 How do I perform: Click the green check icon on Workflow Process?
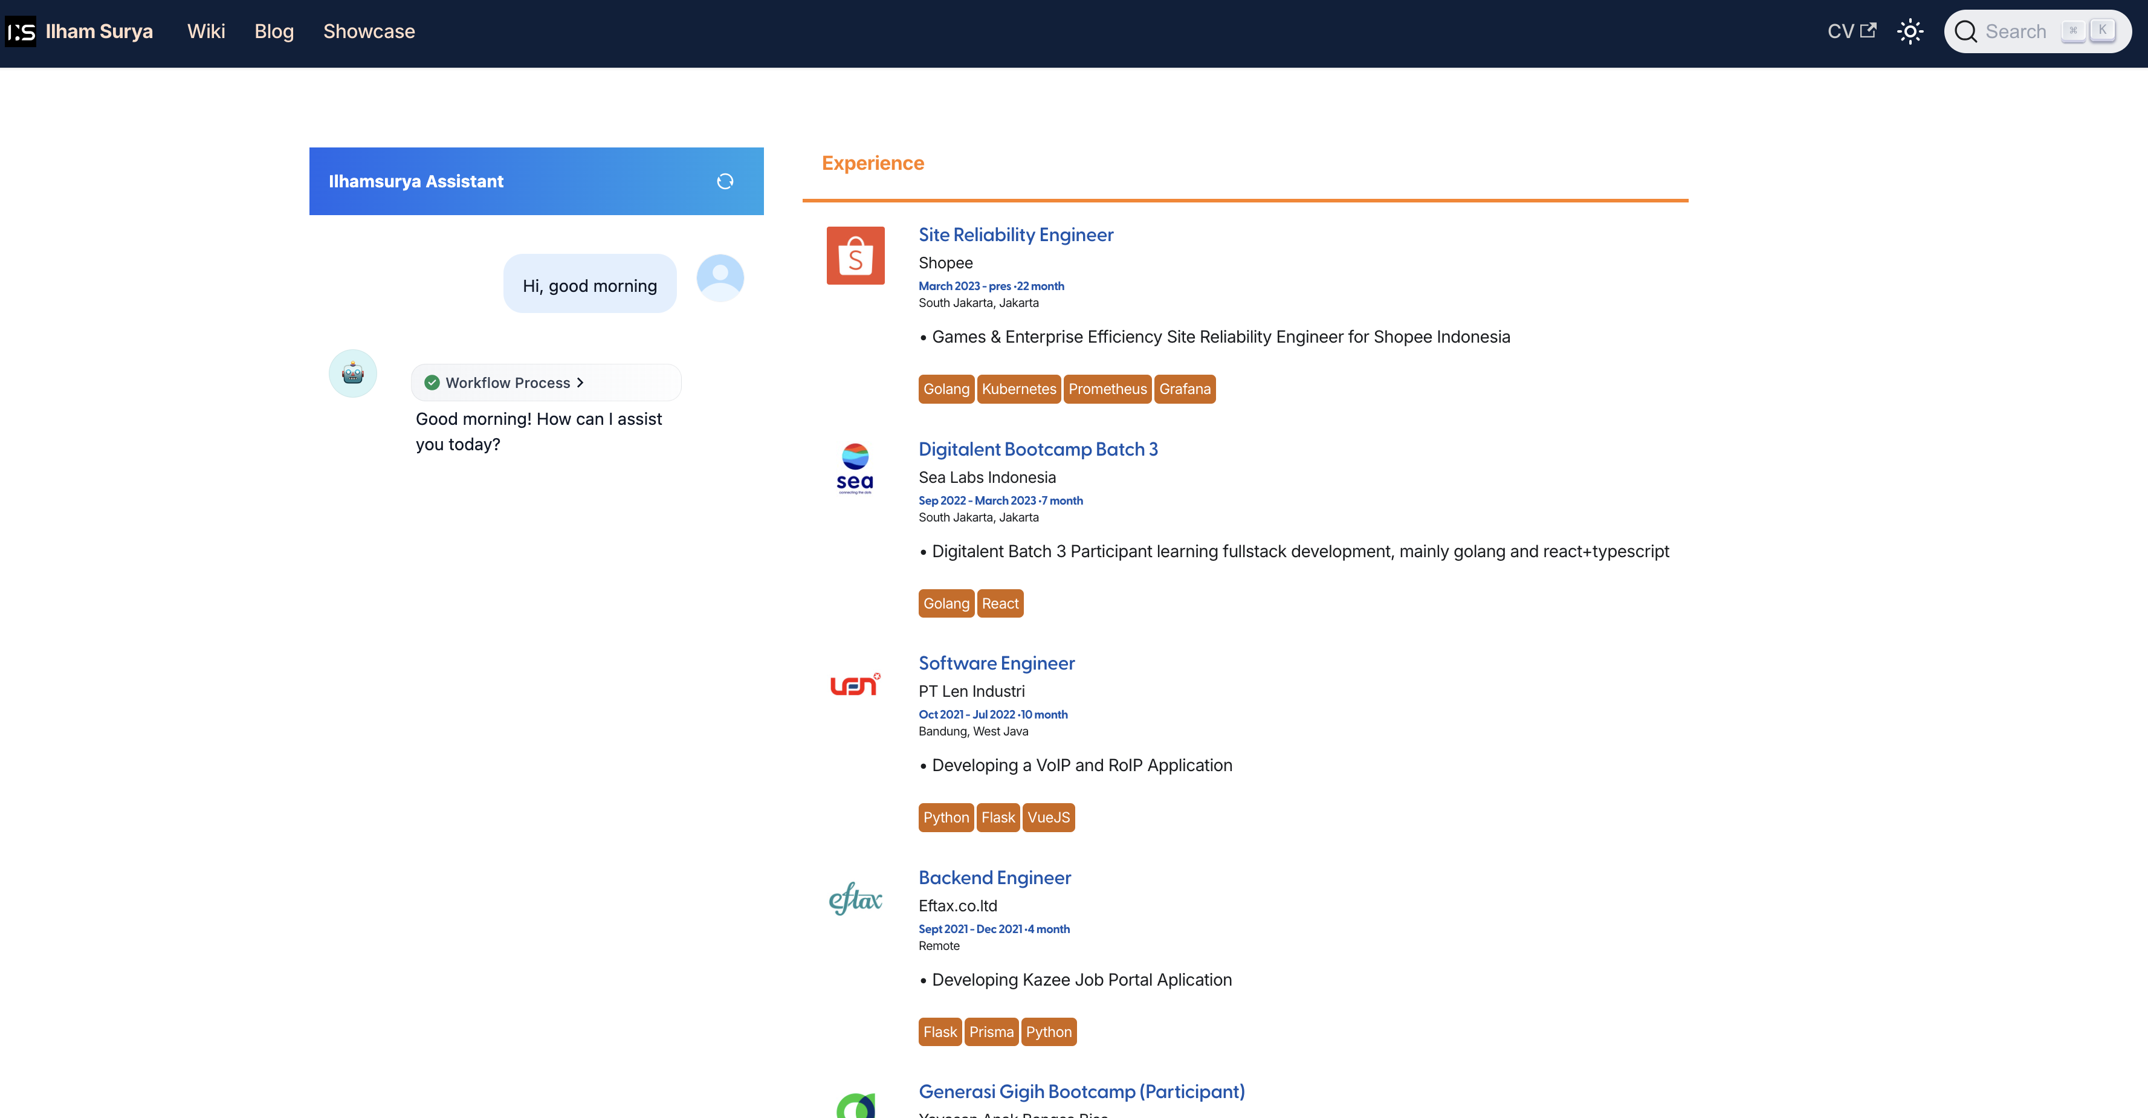click(432, 383)
